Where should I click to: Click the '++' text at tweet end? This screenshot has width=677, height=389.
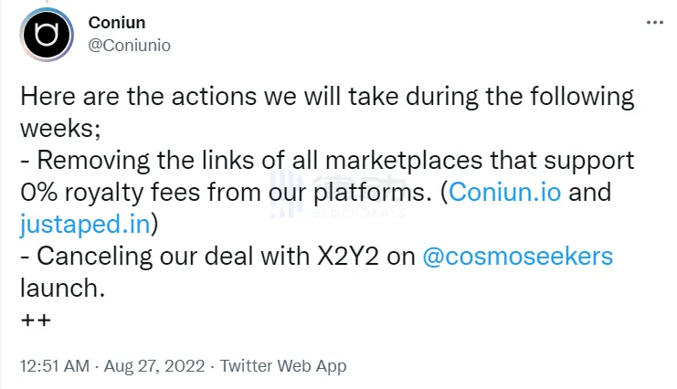click(x=36, y=320)
